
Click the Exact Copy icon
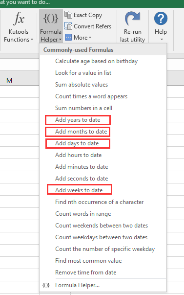click(x=68, y=15)
